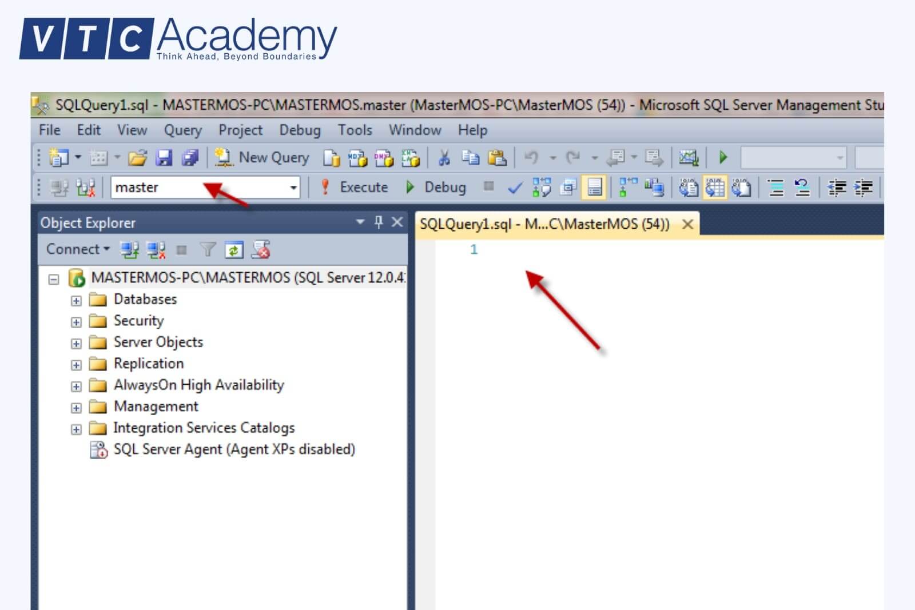Open the Query menu
Screen dimensions: 915x610
182,130
